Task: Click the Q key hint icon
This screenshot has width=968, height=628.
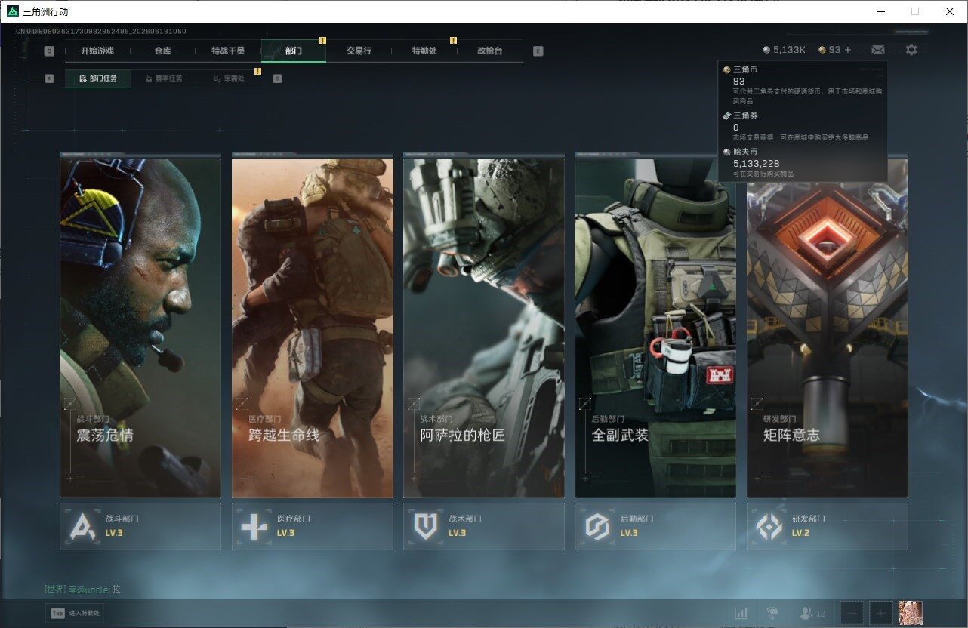Action: [49, 51]
